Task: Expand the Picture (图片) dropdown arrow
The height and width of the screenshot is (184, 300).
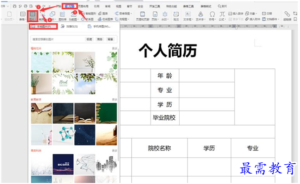Action: 36,20
